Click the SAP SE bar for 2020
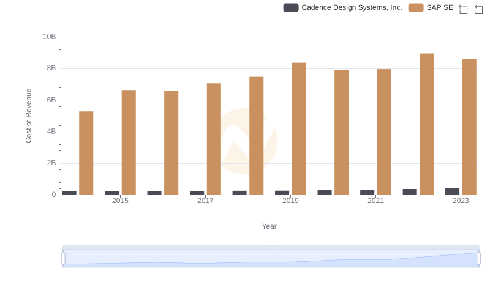The image size is (490, 282). [342, 133]
